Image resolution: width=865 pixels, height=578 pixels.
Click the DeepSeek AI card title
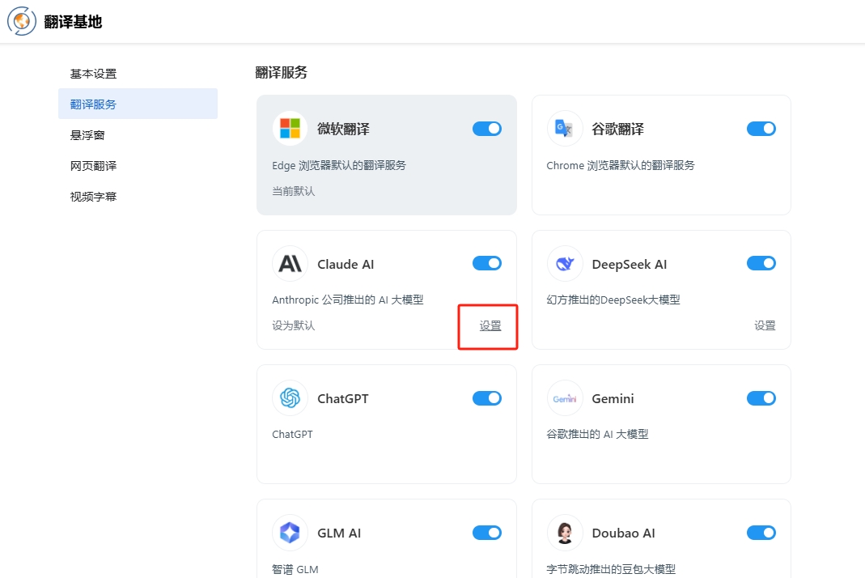630,265
